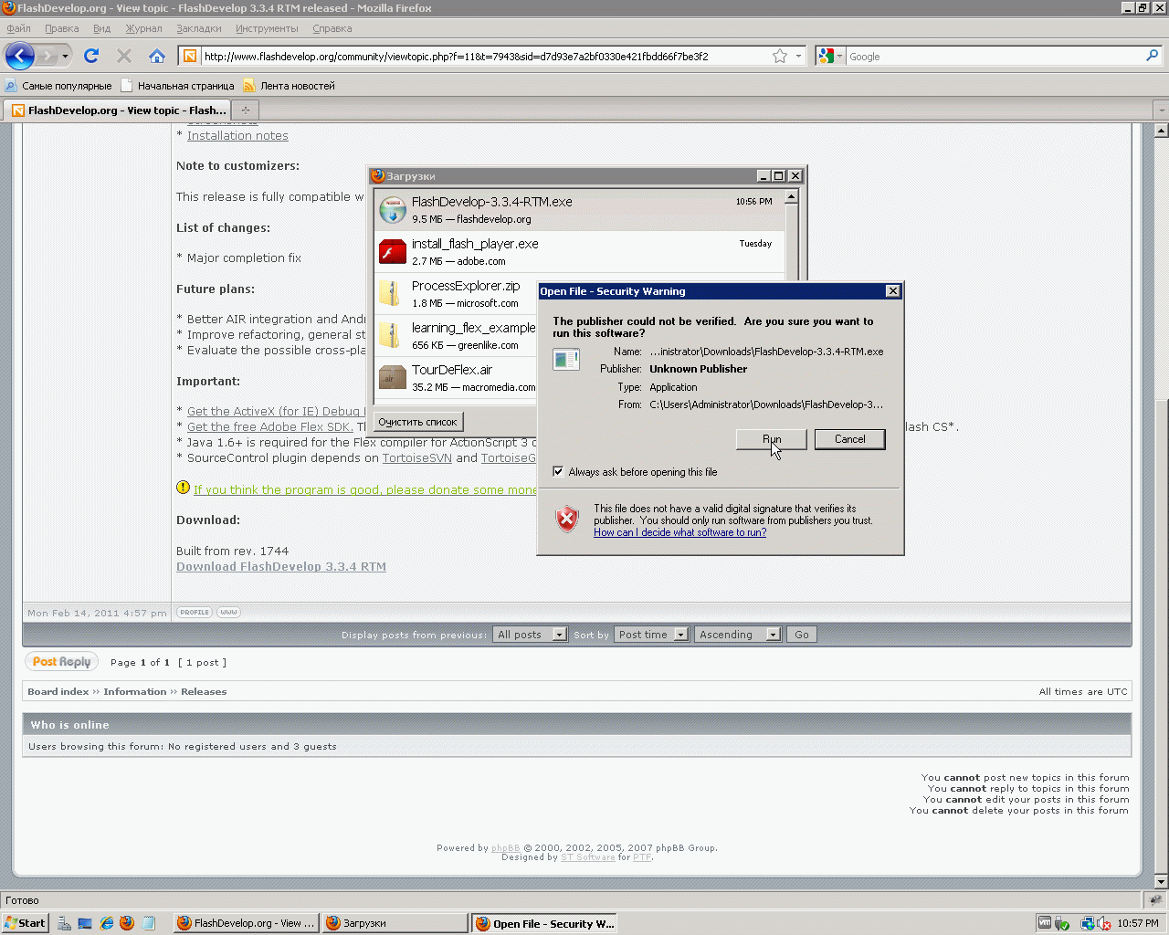Switch to Загрузки window in taskbar

395,923
